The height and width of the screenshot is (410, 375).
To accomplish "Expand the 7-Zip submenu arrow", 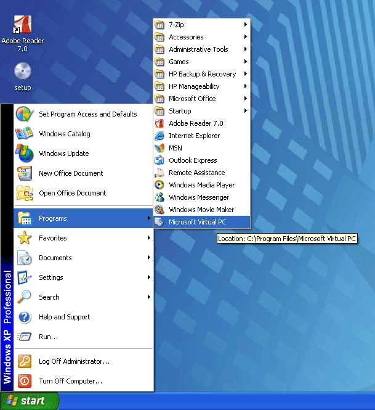I will click(245, 24).
